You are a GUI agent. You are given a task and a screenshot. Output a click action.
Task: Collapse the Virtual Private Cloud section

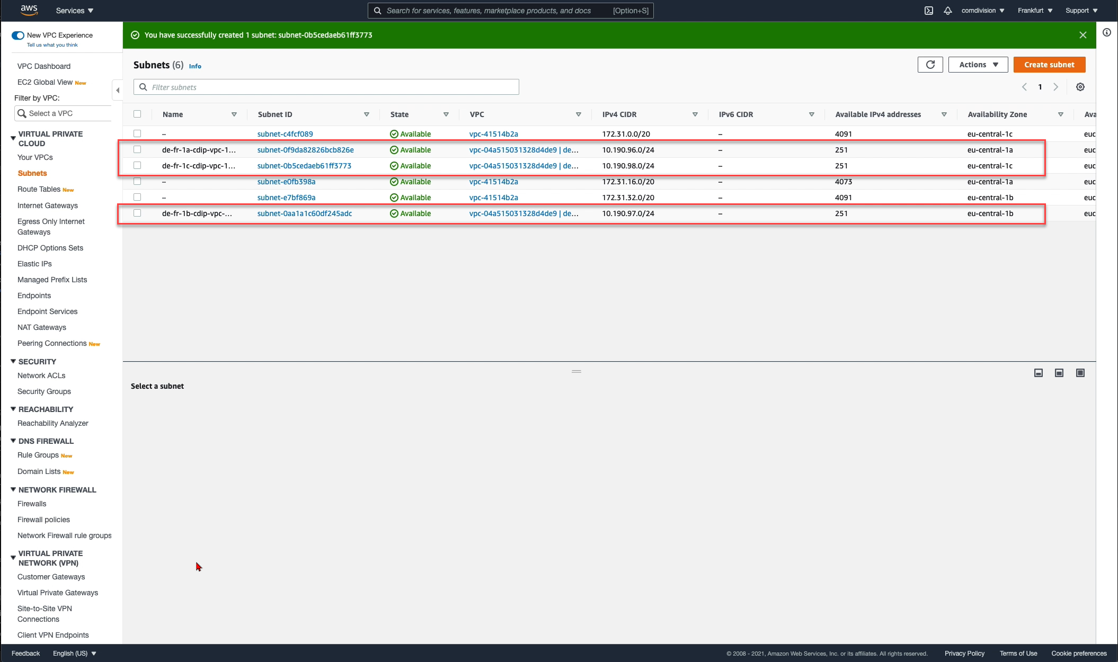tap(13, 138)
